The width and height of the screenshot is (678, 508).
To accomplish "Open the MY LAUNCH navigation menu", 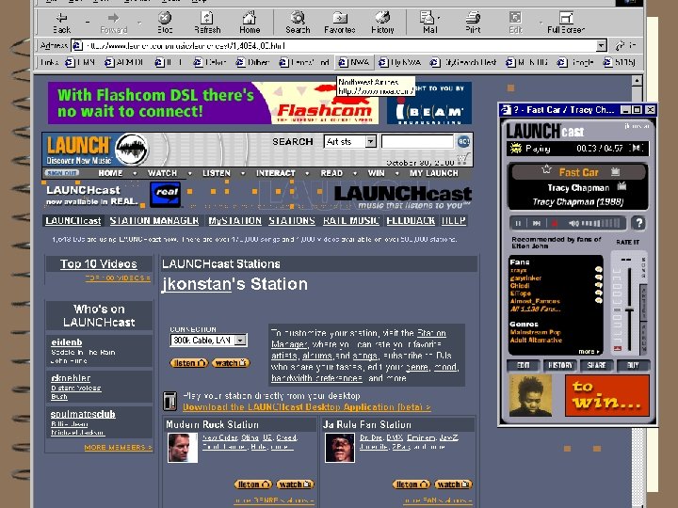I will pos(434,173).
